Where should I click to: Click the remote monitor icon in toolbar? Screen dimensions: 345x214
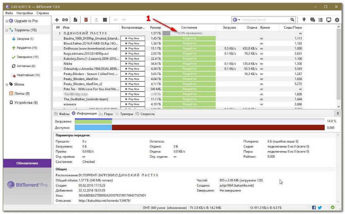pos(329,20)
